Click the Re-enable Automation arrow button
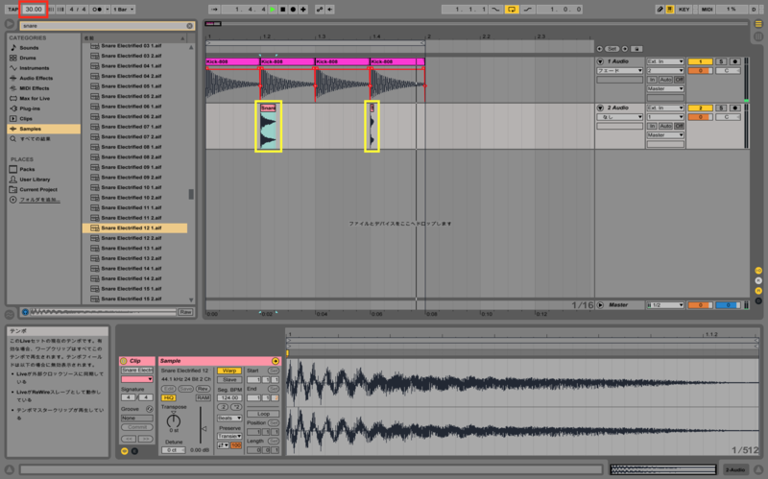The width and height of the screenshot is (768, 479). 330,10
